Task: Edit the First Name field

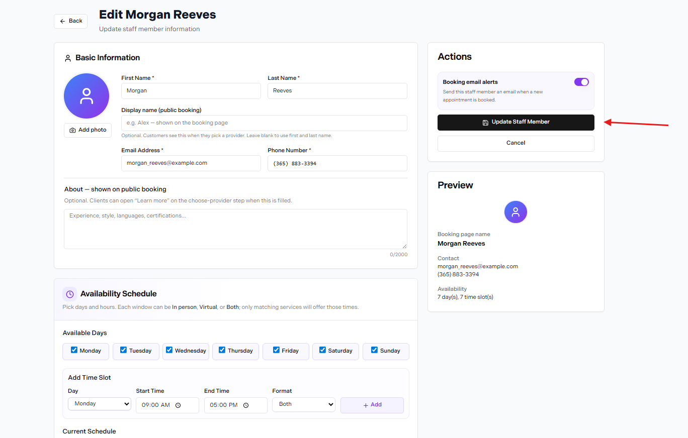Action: pyautogui.click(x=191, y=91)
